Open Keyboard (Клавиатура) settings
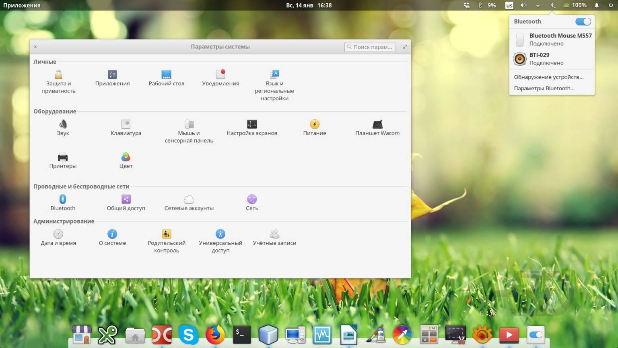Screen dimensions: 618x348 (126, 128)
